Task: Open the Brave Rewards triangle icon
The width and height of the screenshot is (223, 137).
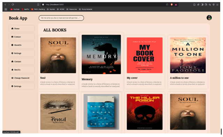Action: pos(176,5)
